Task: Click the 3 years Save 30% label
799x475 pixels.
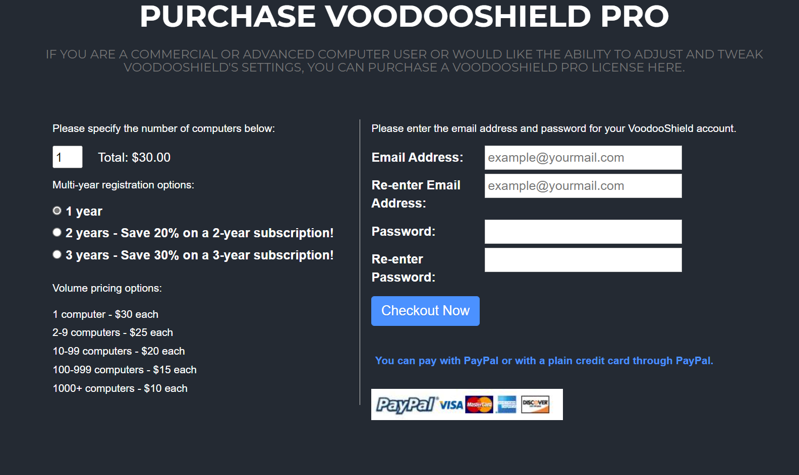Action: click(199, 255)
